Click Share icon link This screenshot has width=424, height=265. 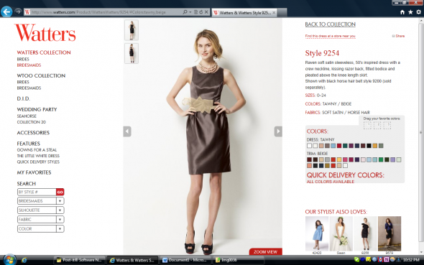point(398,36)
